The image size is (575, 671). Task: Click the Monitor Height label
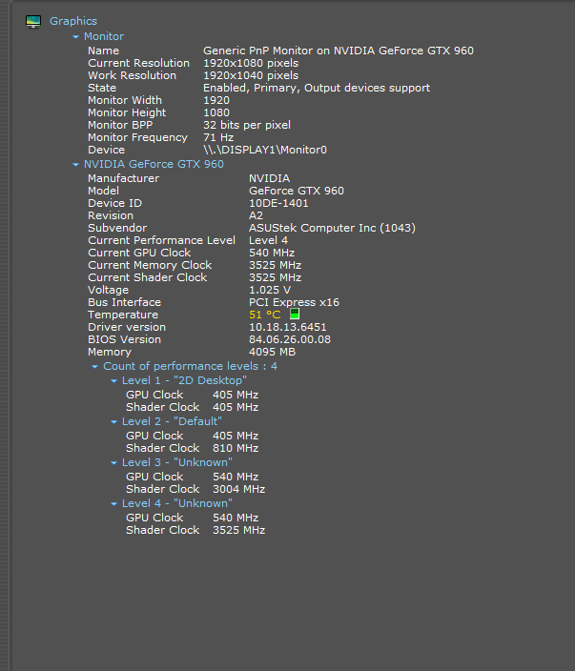127,112
